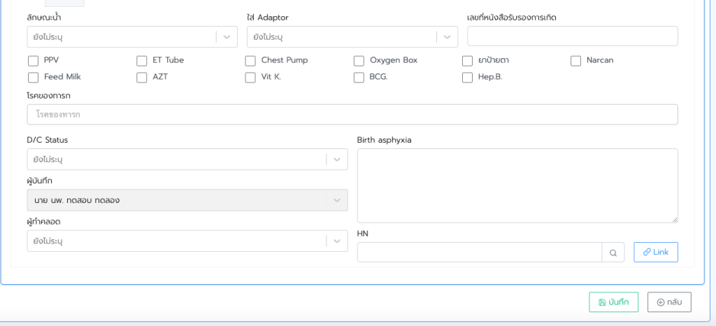Check the Vit K. checkbox
Screen dimensions: 716x326
[x=250, y=78]
